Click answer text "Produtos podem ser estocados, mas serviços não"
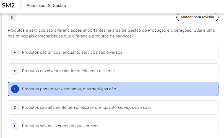Viewport: 224px width, 138px height. (69, 89)
